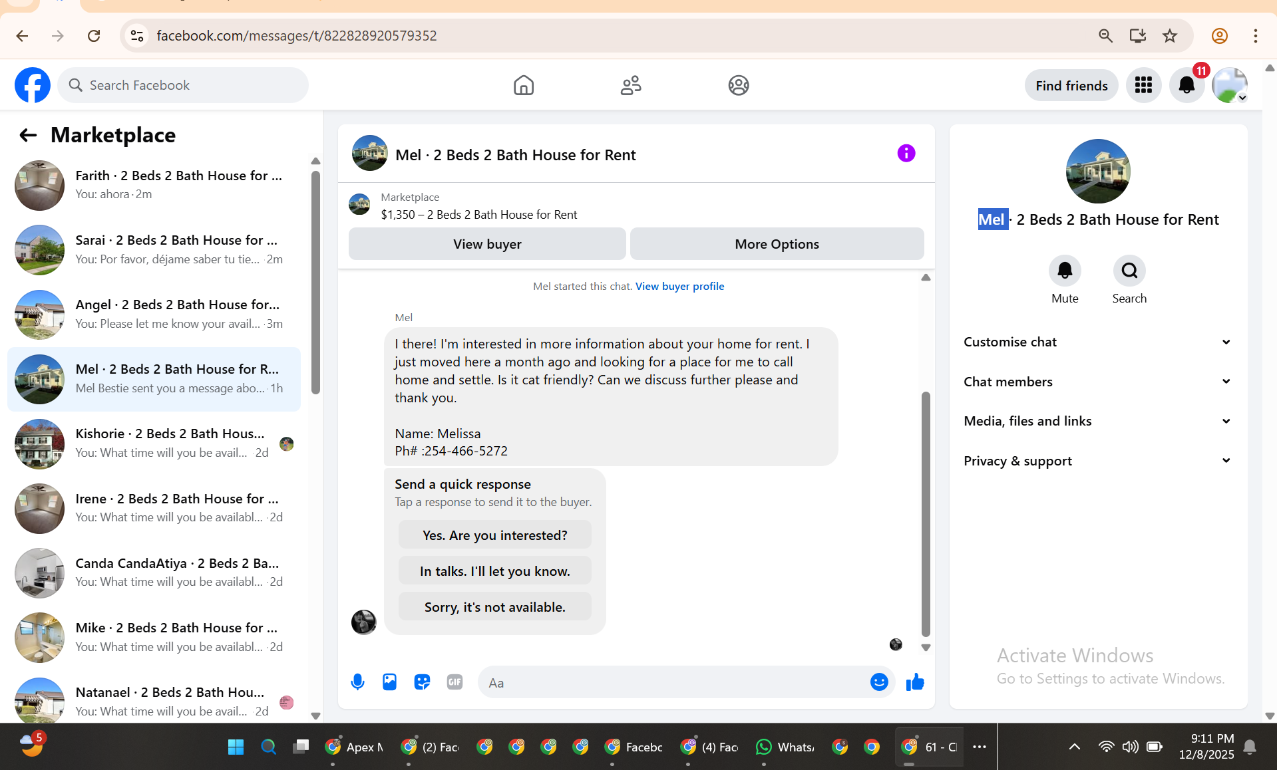Click the Chrome profile icon

point(1220,36)
